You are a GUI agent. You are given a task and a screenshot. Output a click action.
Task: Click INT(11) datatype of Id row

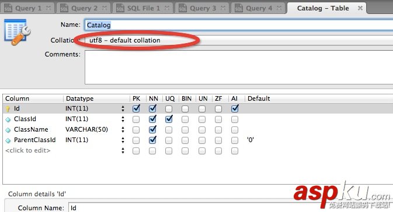pos(76,108)
